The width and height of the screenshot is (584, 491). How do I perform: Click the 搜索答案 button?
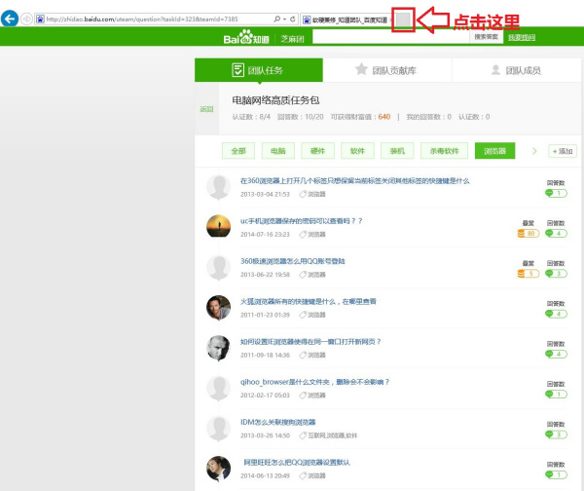pos(487,36)
